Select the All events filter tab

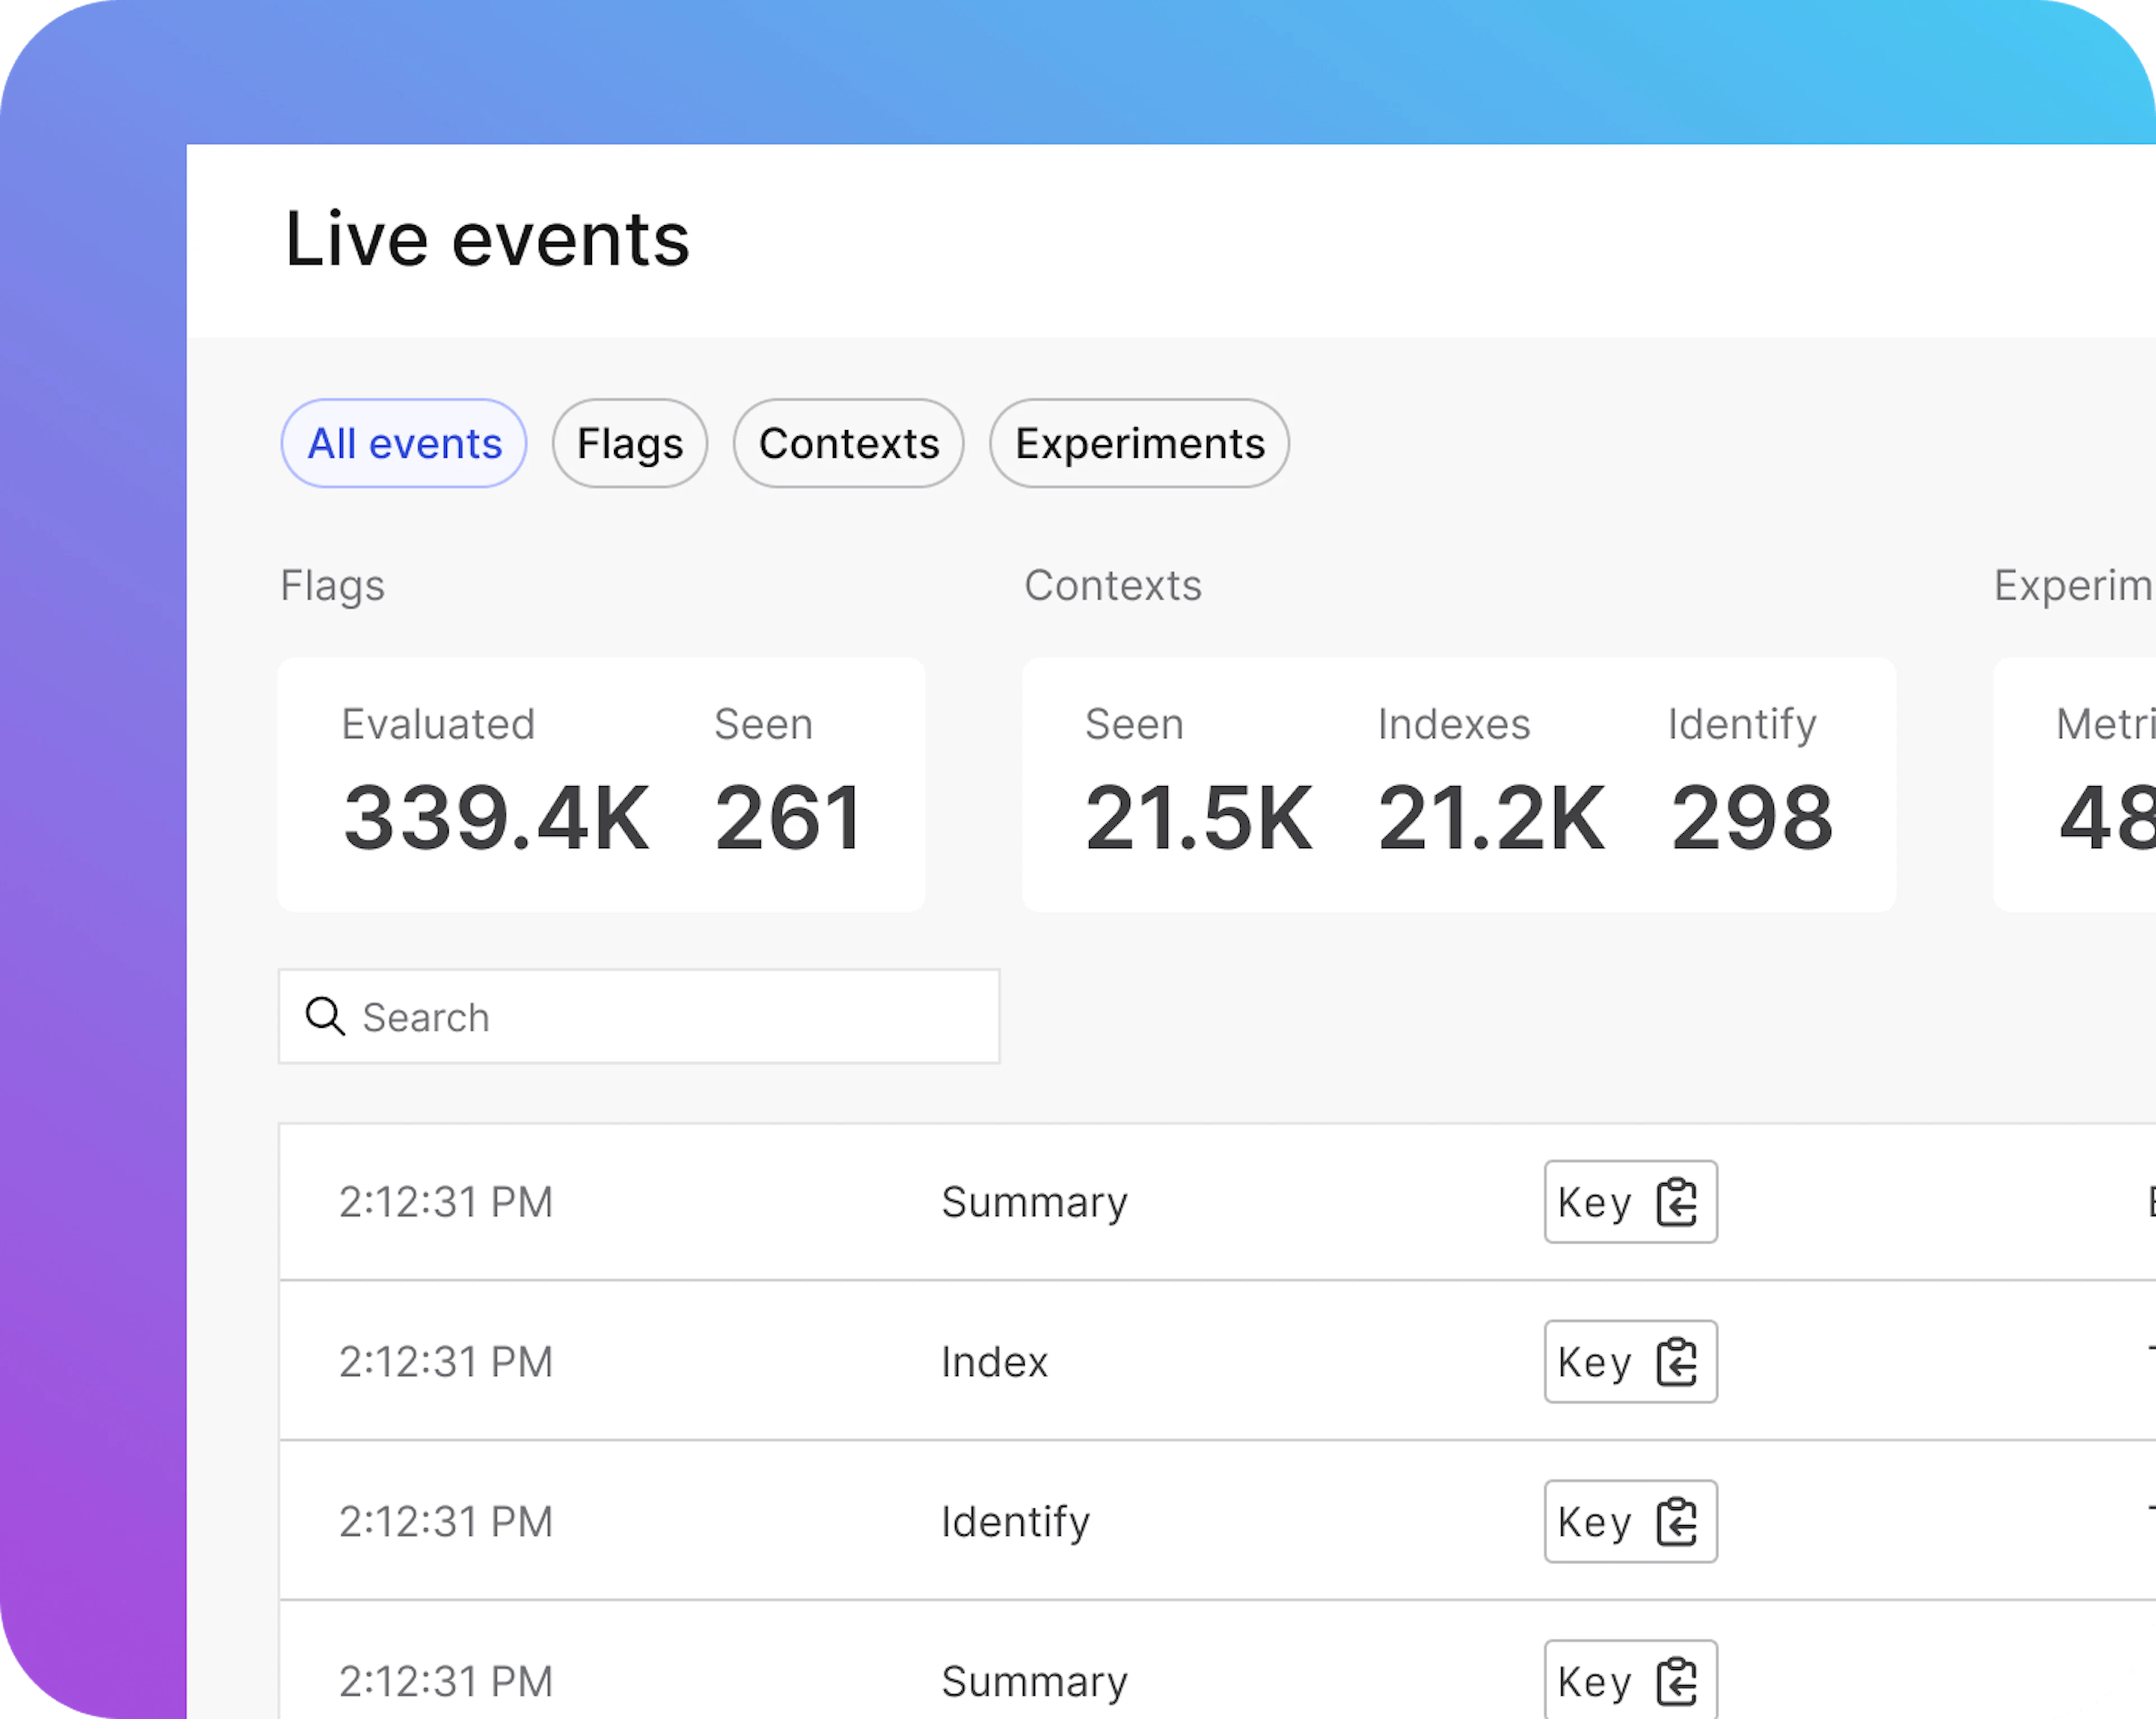403,443
